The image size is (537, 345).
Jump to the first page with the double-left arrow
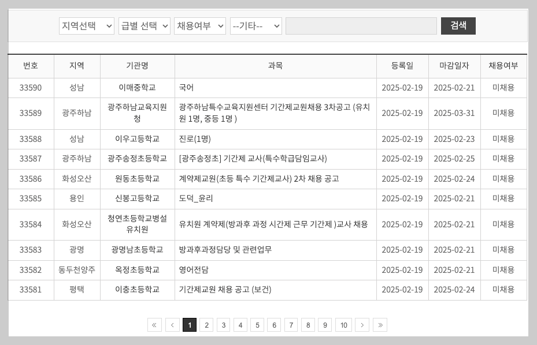154,325
